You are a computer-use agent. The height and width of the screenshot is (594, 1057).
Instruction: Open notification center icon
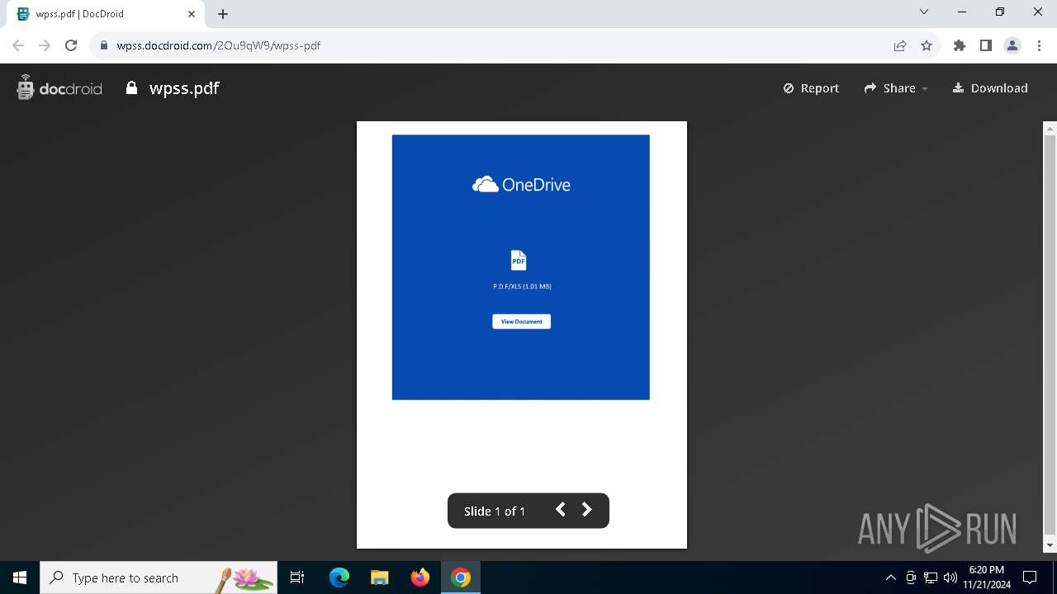(x=1030, y=577)
